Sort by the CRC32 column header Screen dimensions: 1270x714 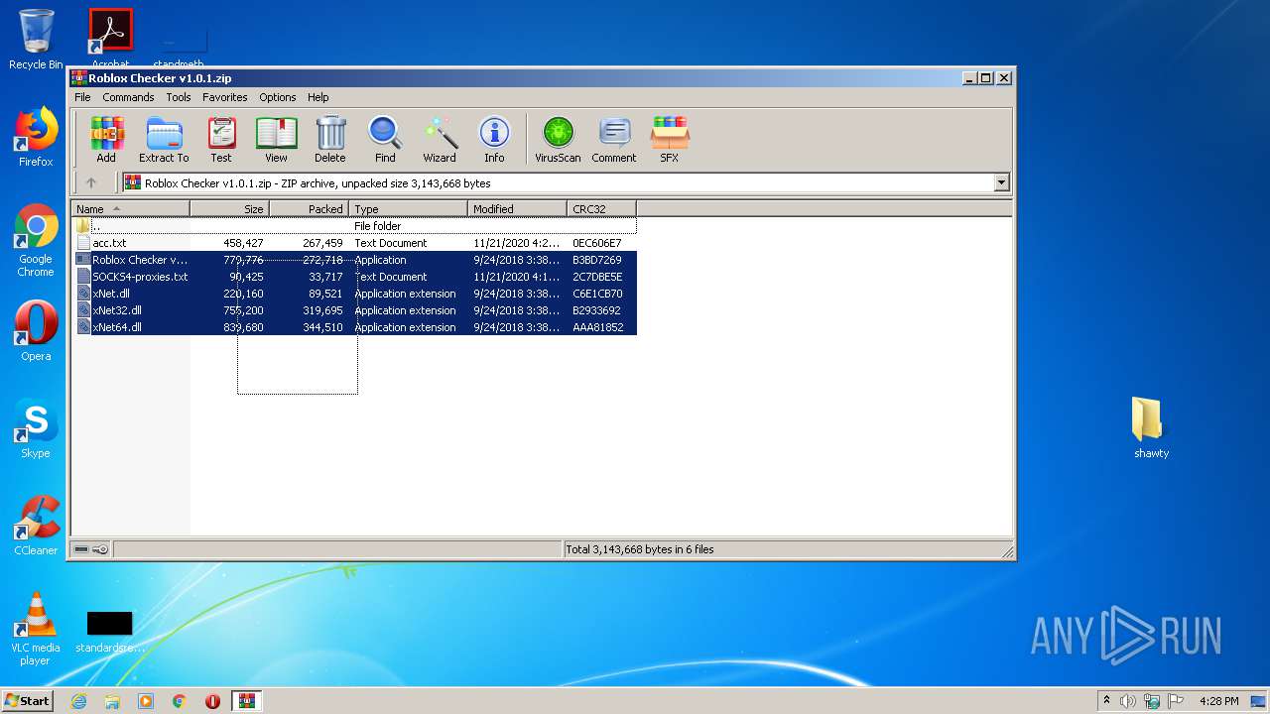point(602,208)
